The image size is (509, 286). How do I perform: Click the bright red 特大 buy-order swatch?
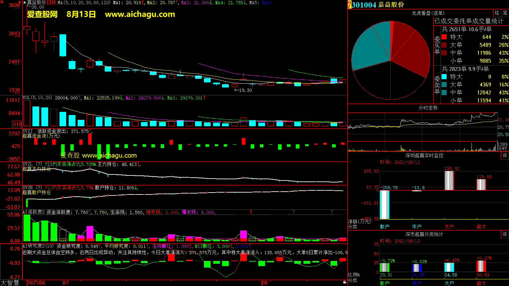pos(444,37)
